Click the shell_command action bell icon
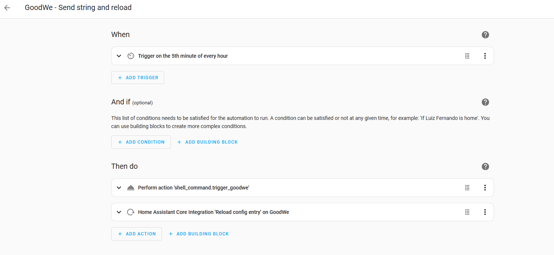Viewport: 554px width, 255px height. click(130, 188)
